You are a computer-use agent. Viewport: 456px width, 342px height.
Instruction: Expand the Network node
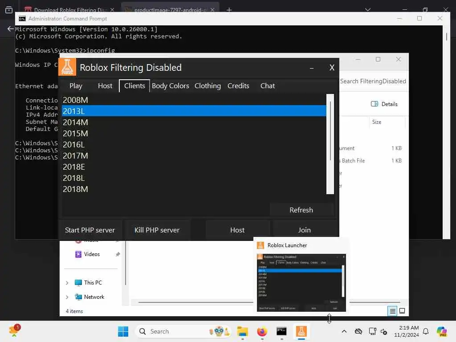click(67, 297)
